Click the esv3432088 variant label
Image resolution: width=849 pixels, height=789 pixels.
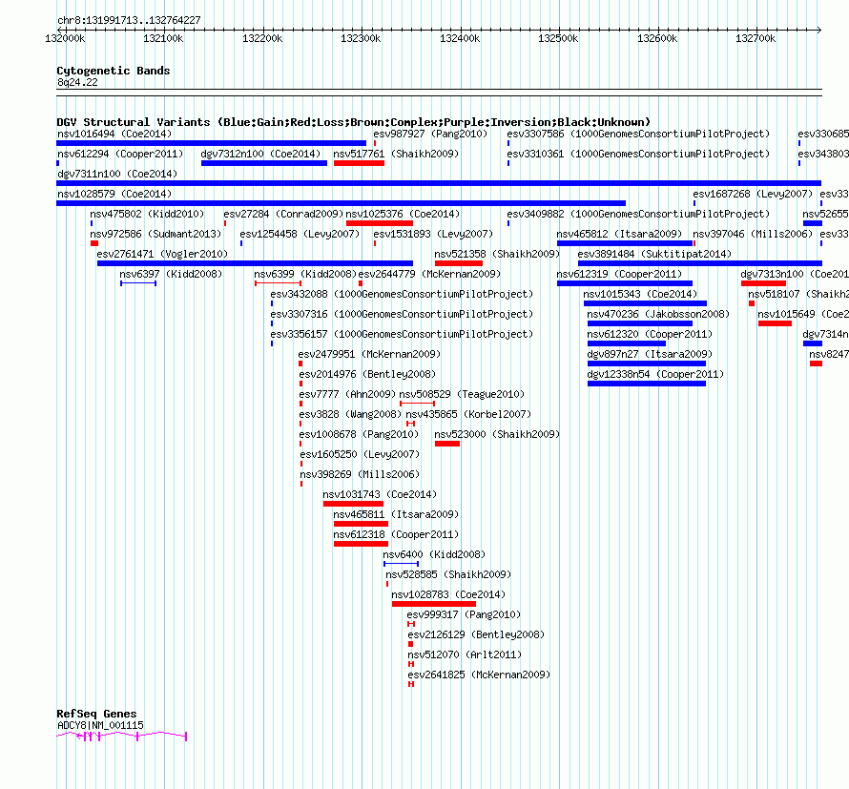pyautogui.click(x=402, y=294)
